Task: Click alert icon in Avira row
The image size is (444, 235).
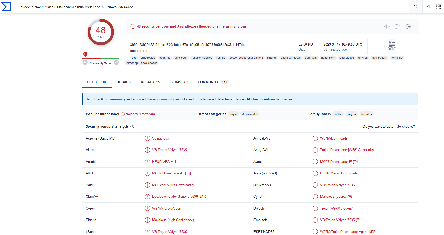Action: point(315,173)
